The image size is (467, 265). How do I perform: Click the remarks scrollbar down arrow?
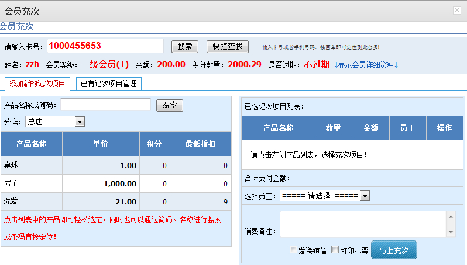point(451,232)
